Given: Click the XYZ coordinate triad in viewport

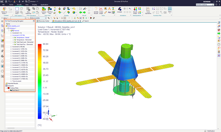Looking at the screenshot, I should pyautogui.click(x=50, y=115).
